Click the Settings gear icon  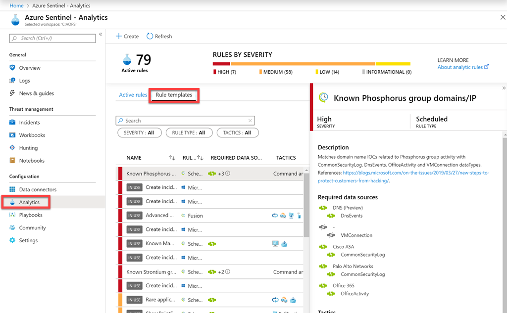pos(13,240)
